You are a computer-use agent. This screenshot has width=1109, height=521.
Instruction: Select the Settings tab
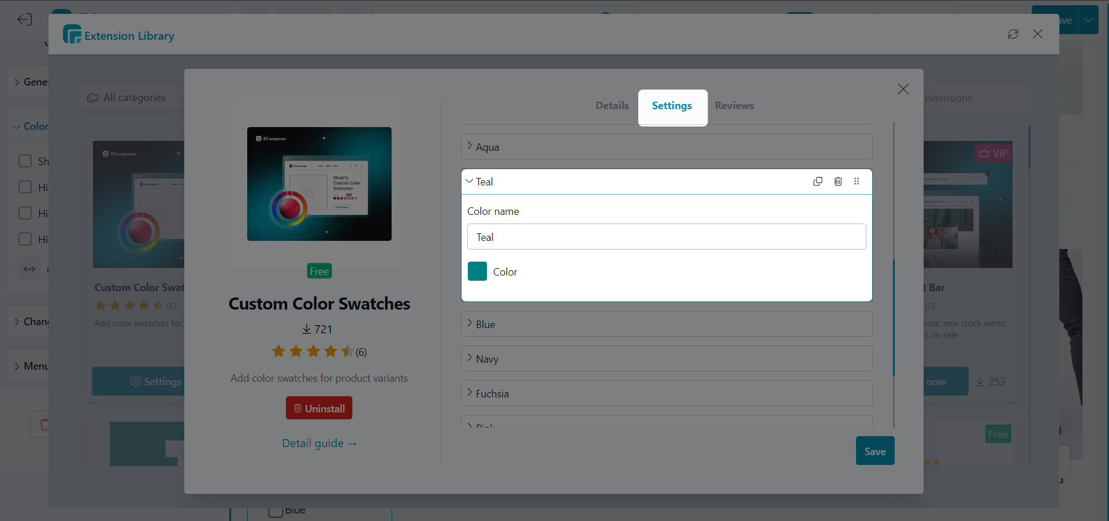(x=672, y=106)
